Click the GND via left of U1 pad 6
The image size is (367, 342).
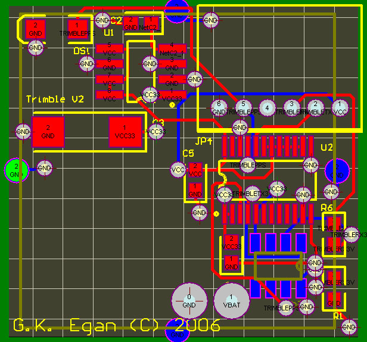(x=87, y=64)
